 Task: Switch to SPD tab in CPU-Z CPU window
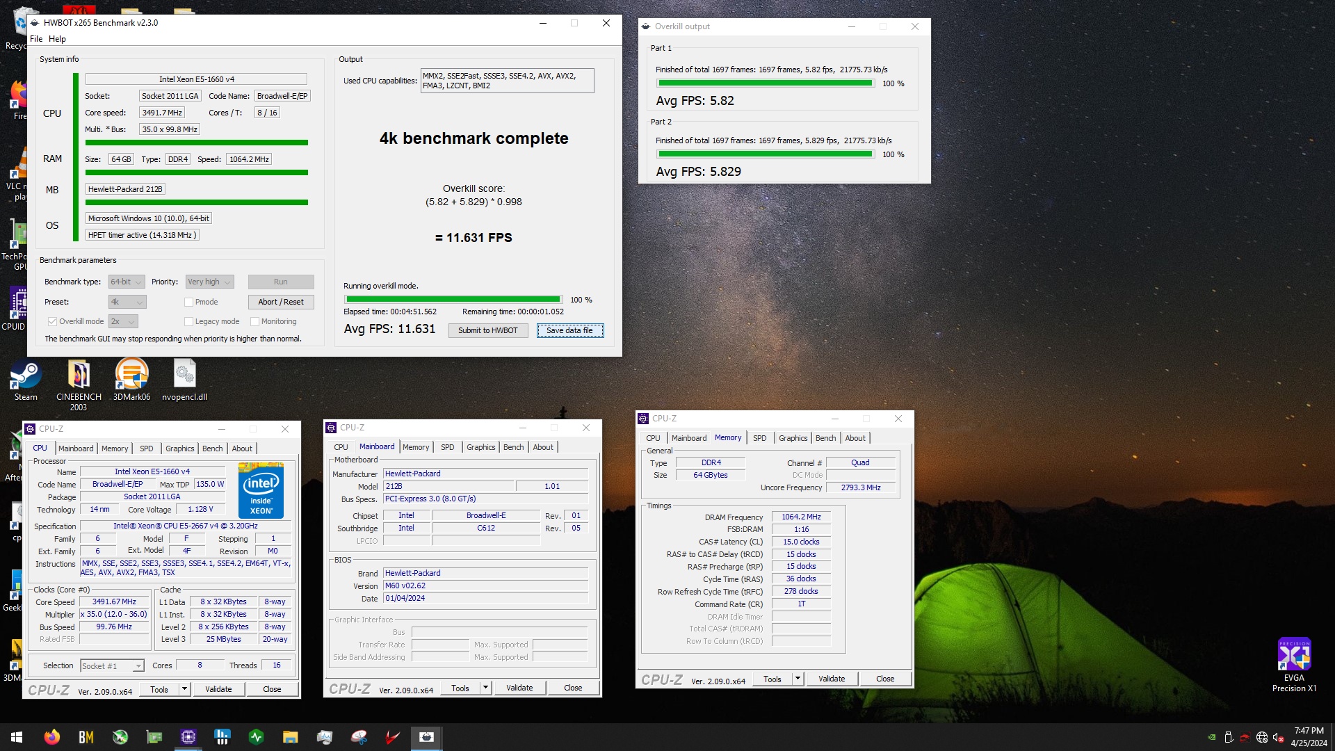tap(146, 449)
